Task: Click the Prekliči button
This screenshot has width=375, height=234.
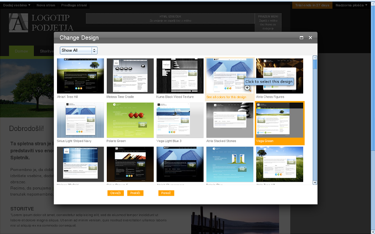Action: (135, 193)
